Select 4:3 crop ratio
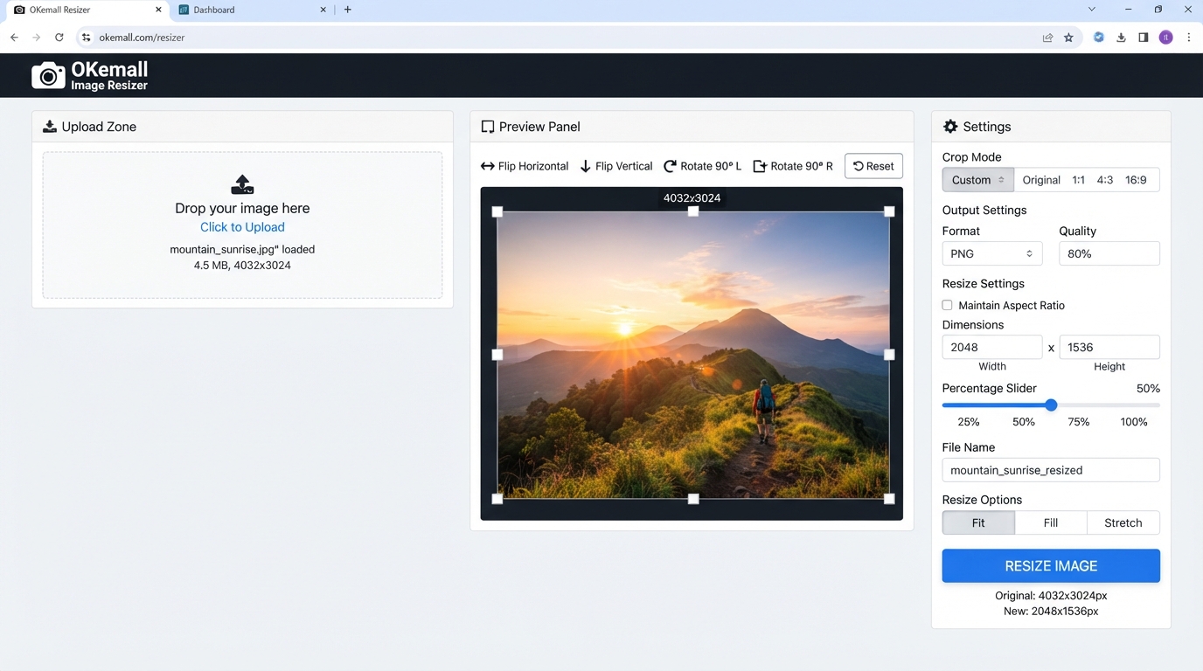The width and height of the screenshot is (1203, 671). pos(1105,180)
